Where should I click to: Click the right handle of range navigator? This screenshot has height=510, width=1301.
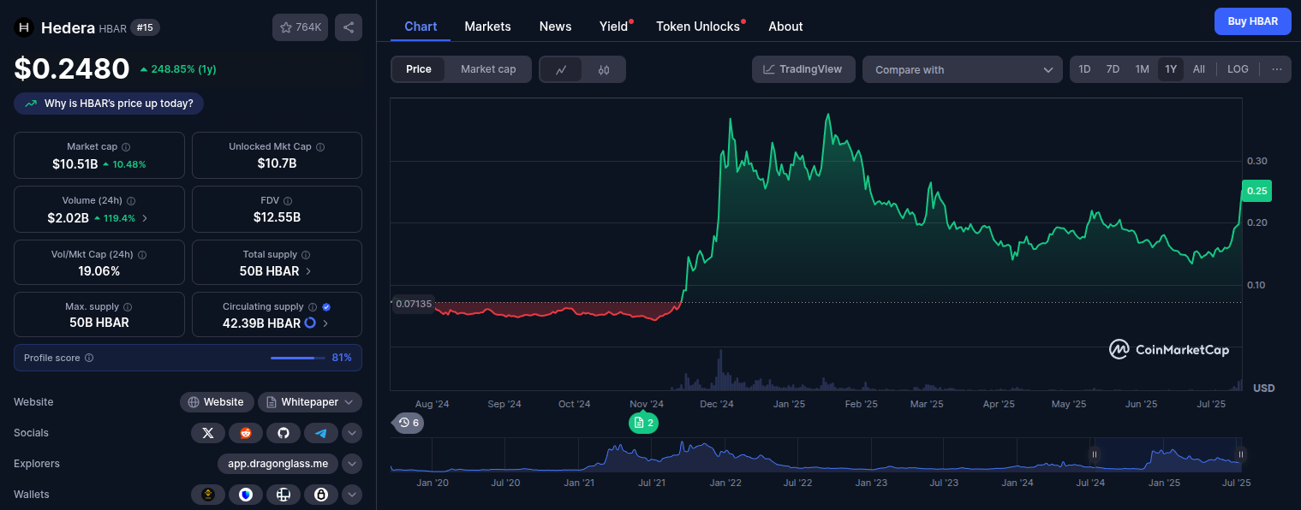click(x=1240, y=454)
